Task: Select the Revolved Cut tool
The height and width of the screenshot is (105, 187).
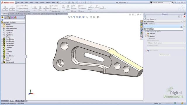Action: tap(46, 8)
